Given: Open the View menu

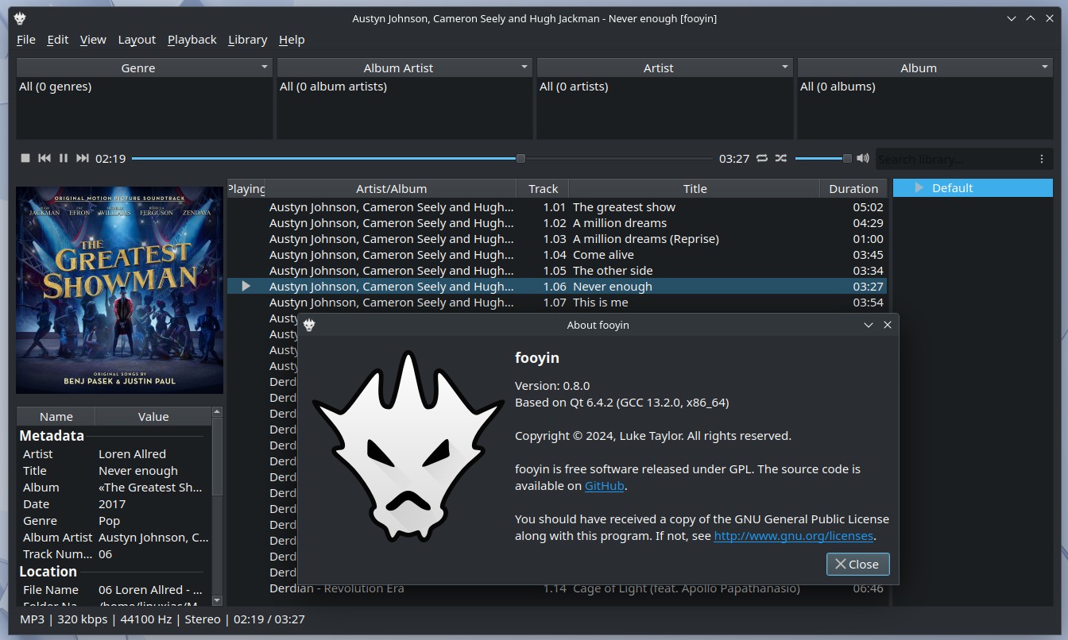Looking at the screenshot, I should 93,40.
